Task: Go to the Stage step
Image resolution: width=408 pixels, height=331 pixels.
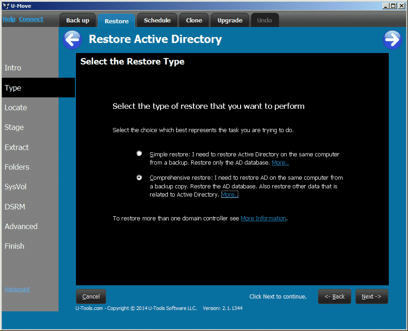Action: click(14, 128)
